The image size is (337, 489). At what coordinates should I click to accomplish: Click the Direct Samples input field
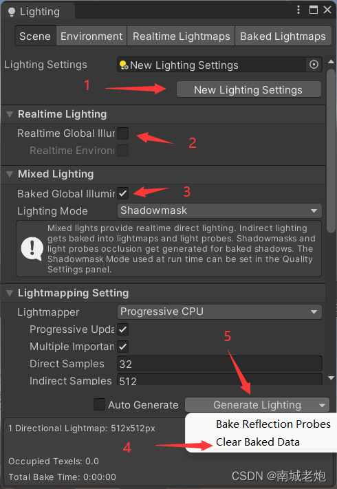(219, 364)
